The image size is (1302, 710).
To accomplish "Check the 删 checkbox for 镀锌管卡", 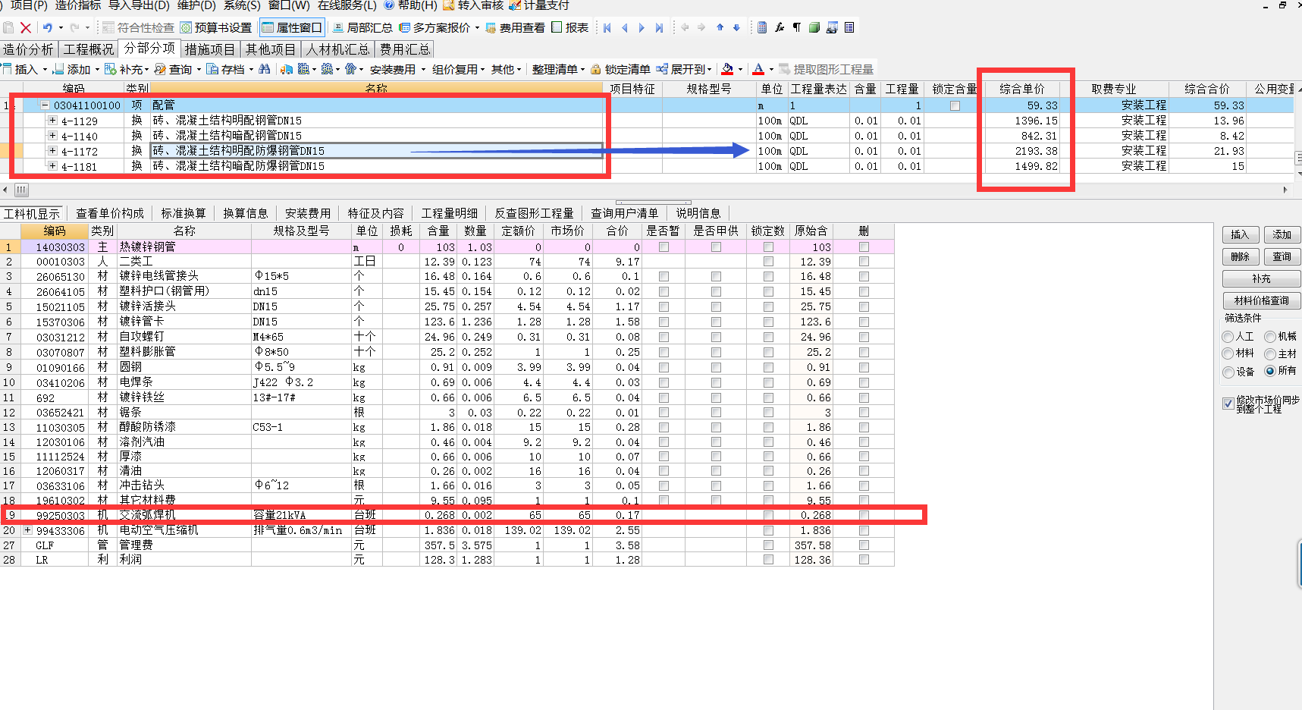I will [x=864, y=322].
